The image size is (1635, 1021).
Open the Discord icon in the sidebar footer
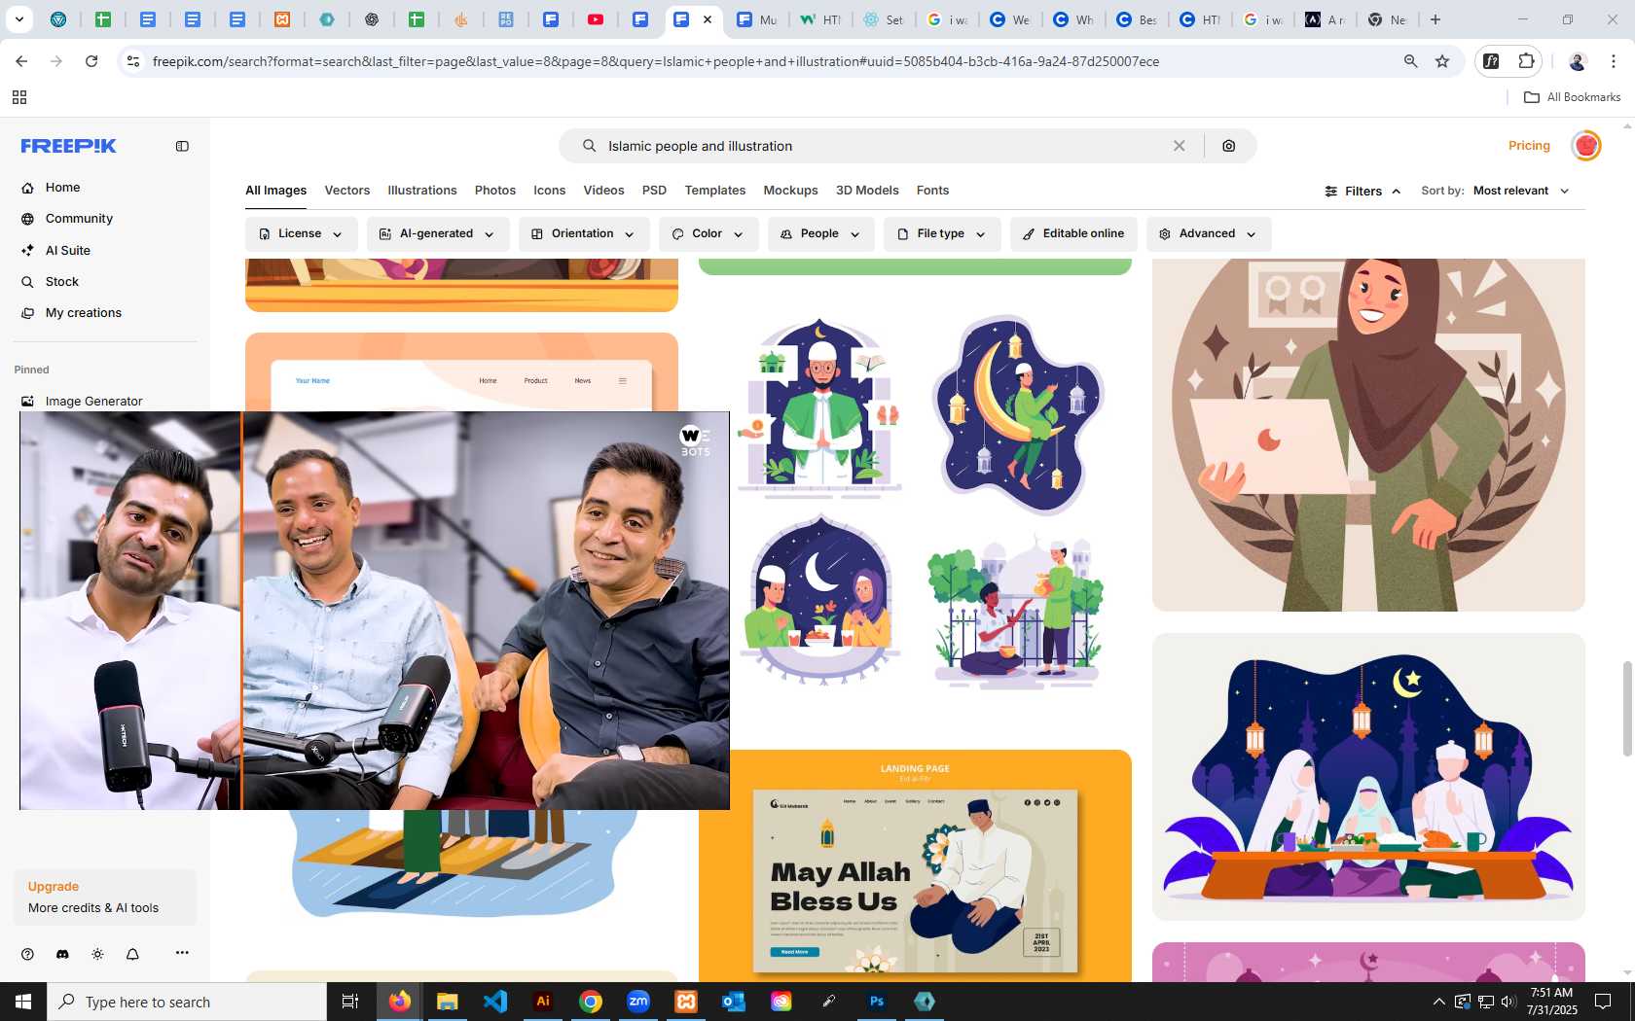pos(62,954)
